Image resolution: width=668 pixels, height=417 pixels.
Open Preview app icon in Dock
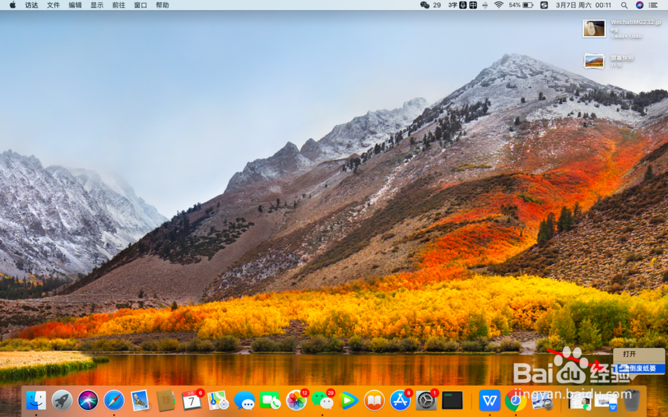[x=542, y=400]
